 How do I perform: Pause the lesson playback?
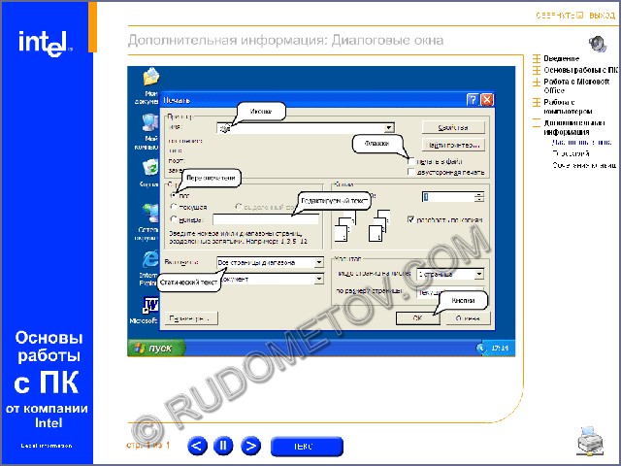223,447
